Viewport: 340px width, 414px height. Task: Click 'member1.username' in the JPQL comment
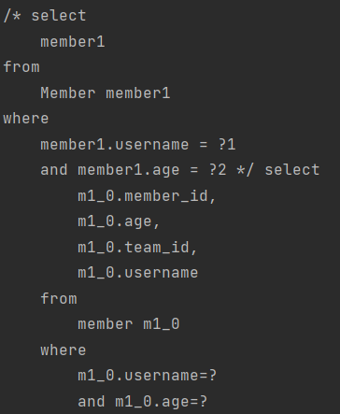[115, 145]
